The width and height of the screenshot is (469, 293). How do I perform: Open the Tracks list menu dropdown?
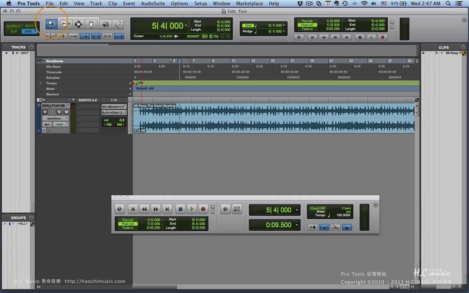[x=31, y=47]
